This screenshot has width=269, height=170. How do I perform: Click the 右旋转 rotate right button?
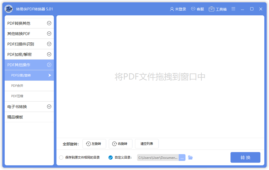tap(120, 143)
